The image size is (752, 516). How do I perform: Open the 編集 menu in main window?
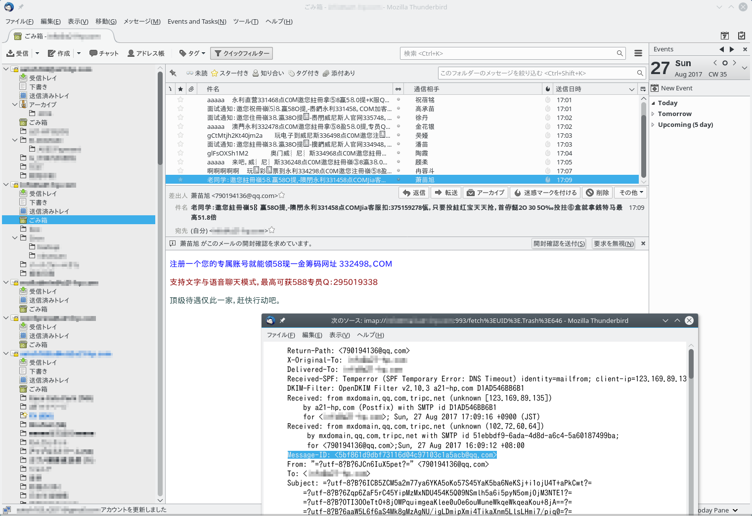point(50,21)
